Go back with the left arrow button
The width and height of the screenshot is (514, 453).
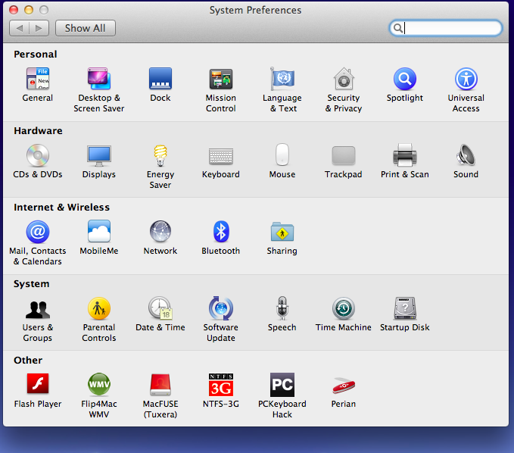pyautogui.click(x=20, y=28)
